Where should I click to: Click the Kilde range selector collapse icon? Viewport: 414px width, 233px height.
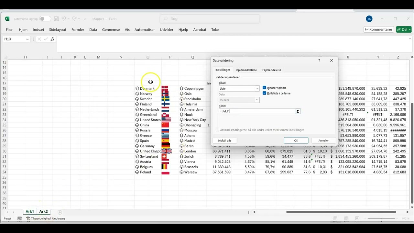click(x=298, y=111)
